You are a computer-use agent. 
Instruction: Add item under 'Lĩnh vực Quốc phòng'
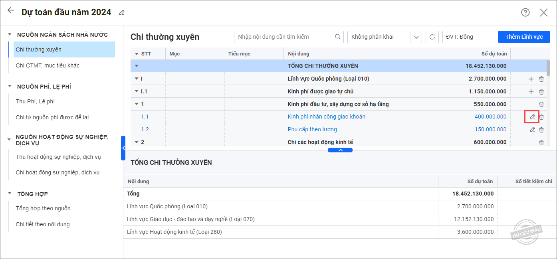(531, 79)
